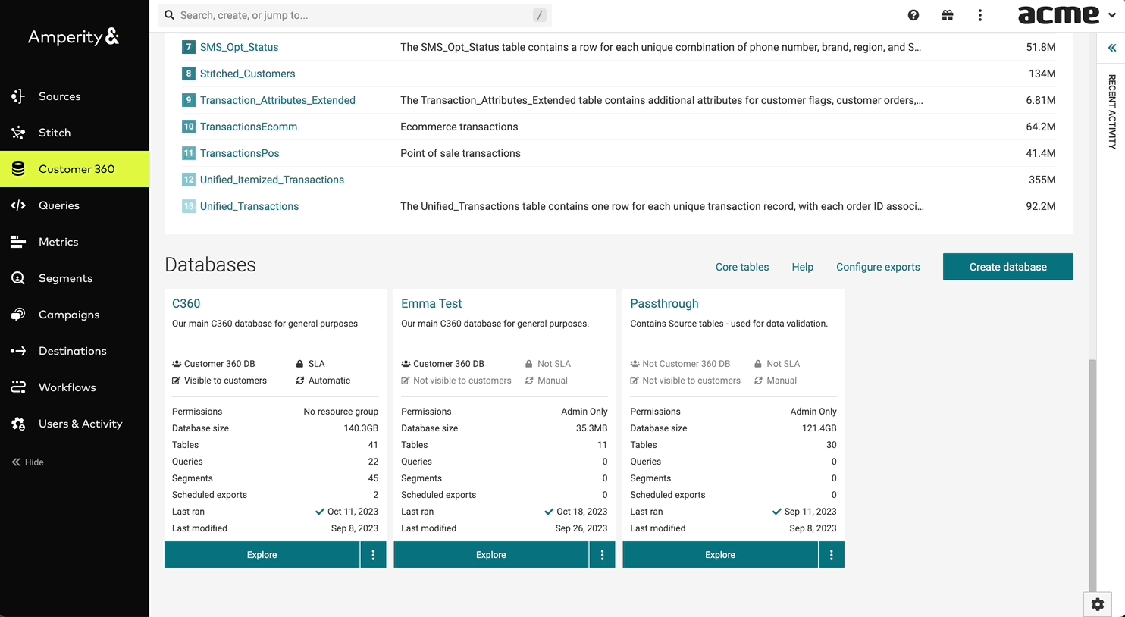1125x617 pixels.
Task: Click the gift icon in the top bar
Action: pos(947,14)
